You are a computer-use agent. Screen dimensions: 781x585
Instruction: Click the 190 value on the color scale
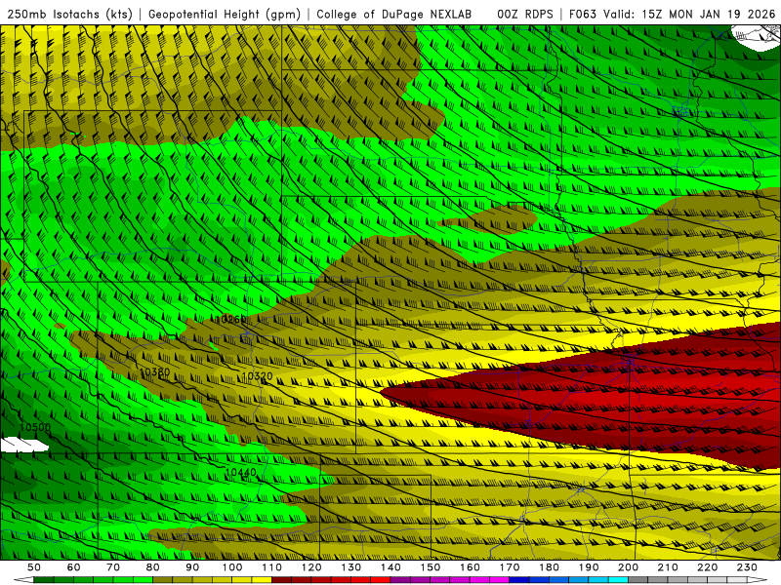(x=589, y=567)
